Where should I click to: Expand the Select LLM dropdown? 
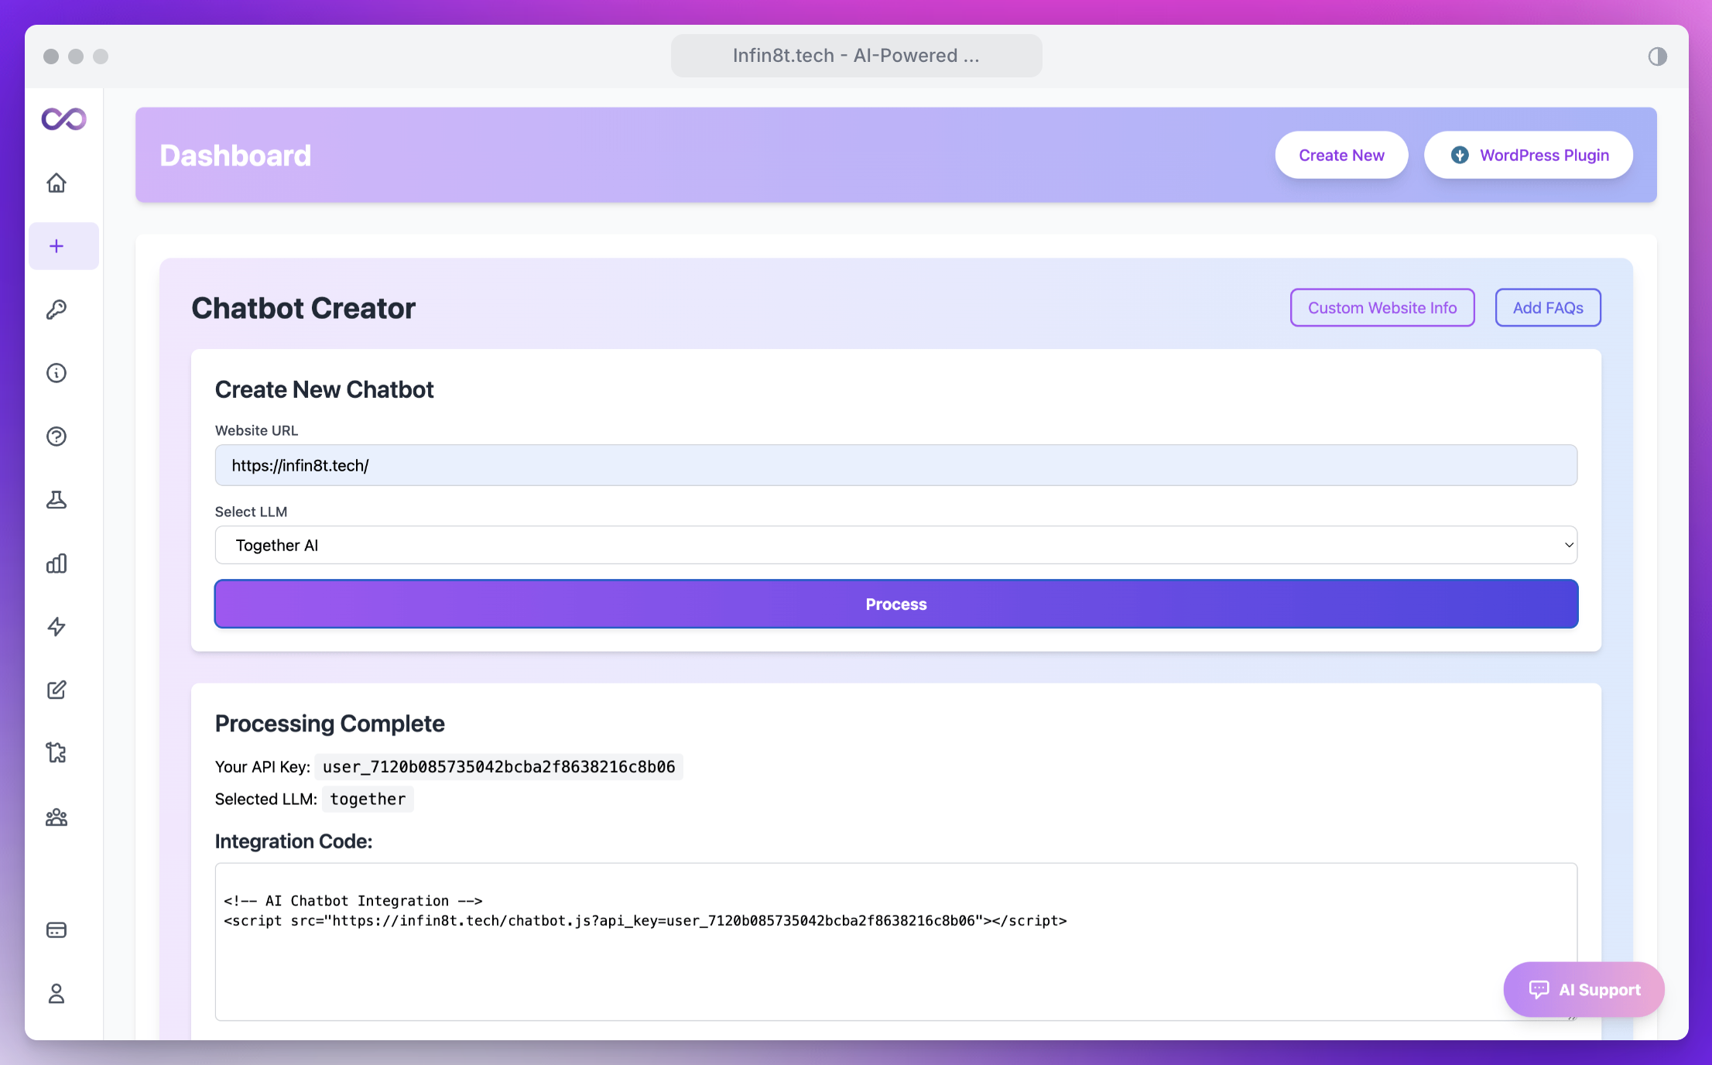click(x=896, y=545)
